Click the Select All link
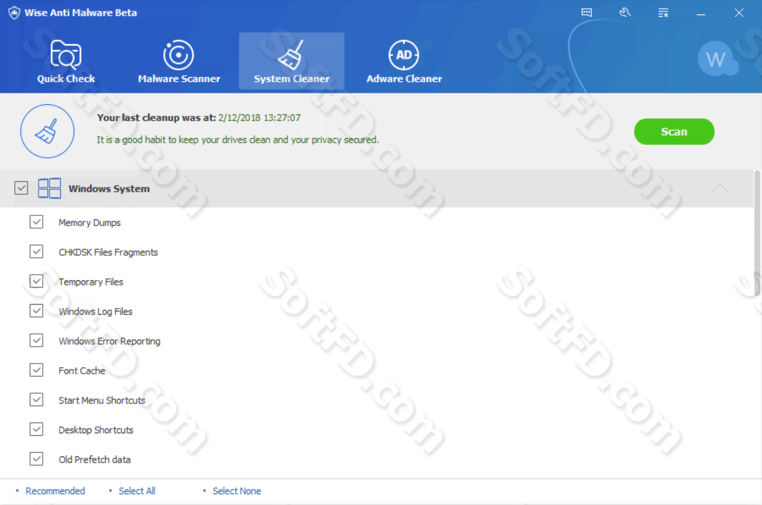 137,491
